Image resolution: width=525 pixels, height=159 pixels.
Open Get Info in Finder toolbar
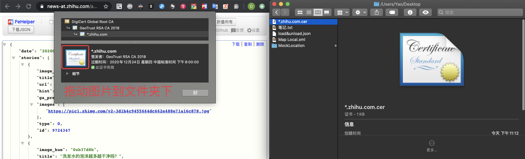click(410, 12)
